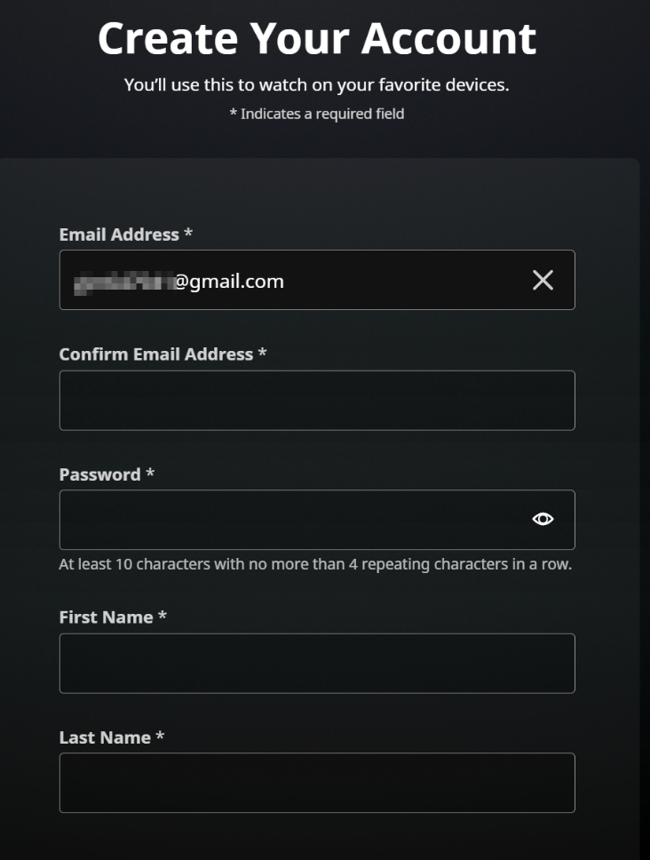
Task: Click the "Password *" field label
Action: [100, 474]
